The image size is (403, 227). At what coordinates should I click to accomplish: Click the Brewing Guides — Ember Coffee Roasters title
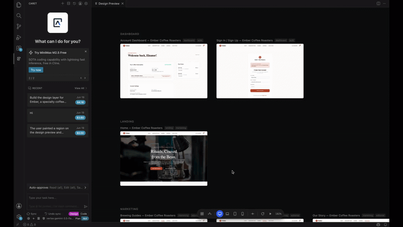(148, 215)
